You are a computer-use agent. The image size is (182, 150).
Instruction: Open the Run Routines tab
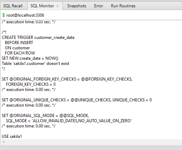(123, 6)
